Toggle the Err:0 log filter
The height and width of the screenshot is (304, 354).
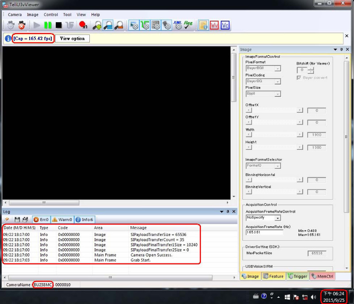coord(41,219)
